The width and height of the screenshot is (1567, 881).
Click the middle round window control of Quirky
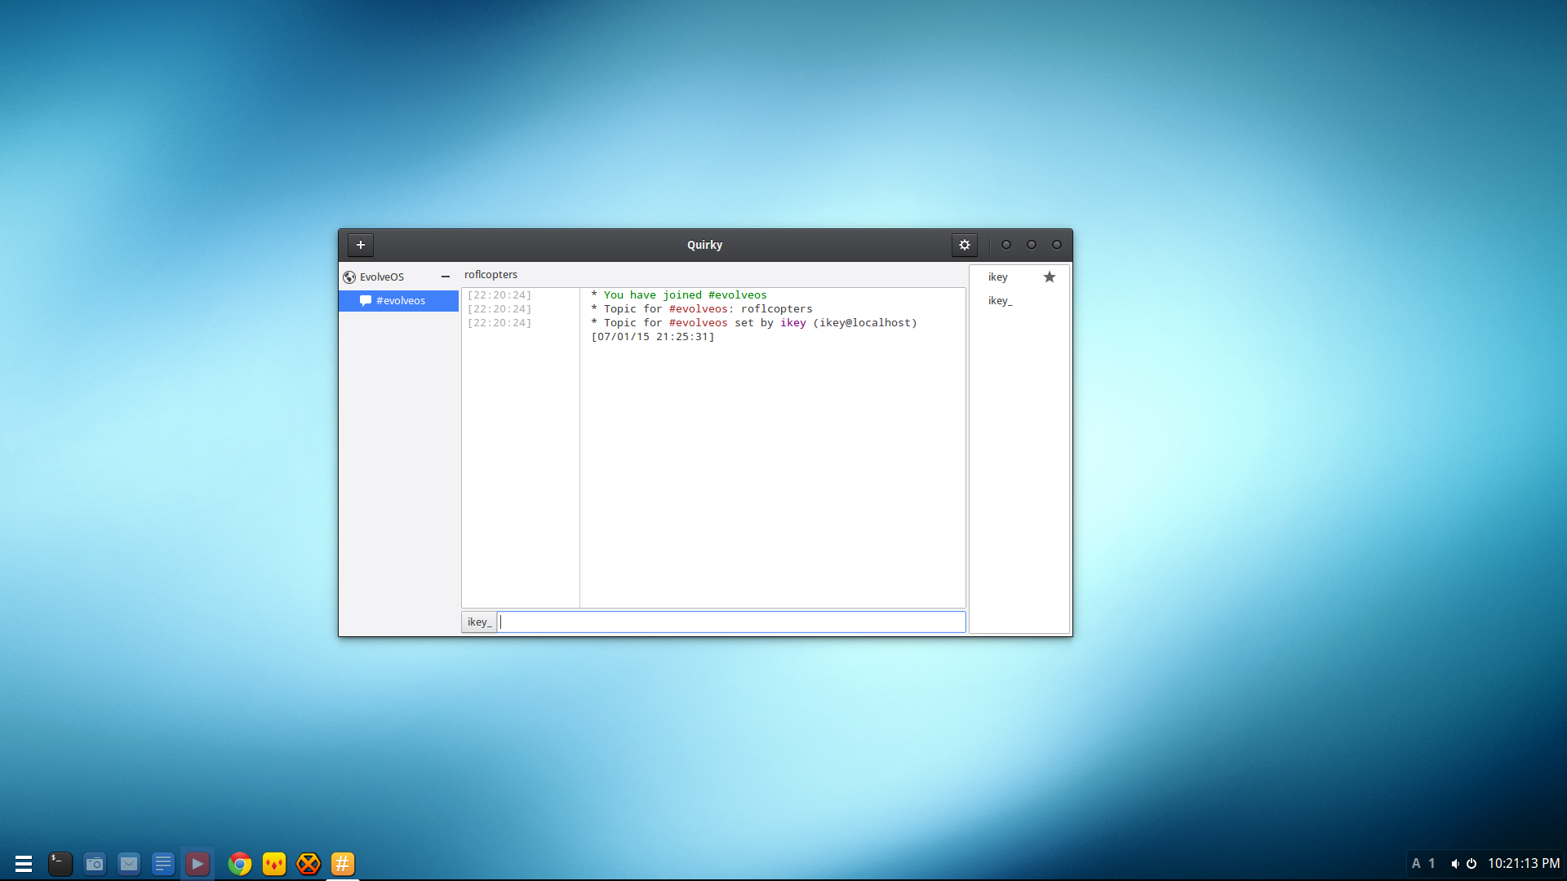pos(1032,245)
